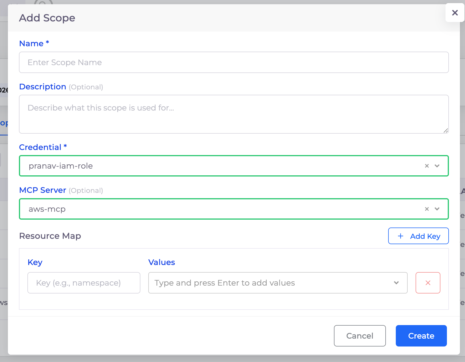Screen dimensions: 465x362
Task: Click the Enter Scope Name field
Action: [x=234, y=62]
